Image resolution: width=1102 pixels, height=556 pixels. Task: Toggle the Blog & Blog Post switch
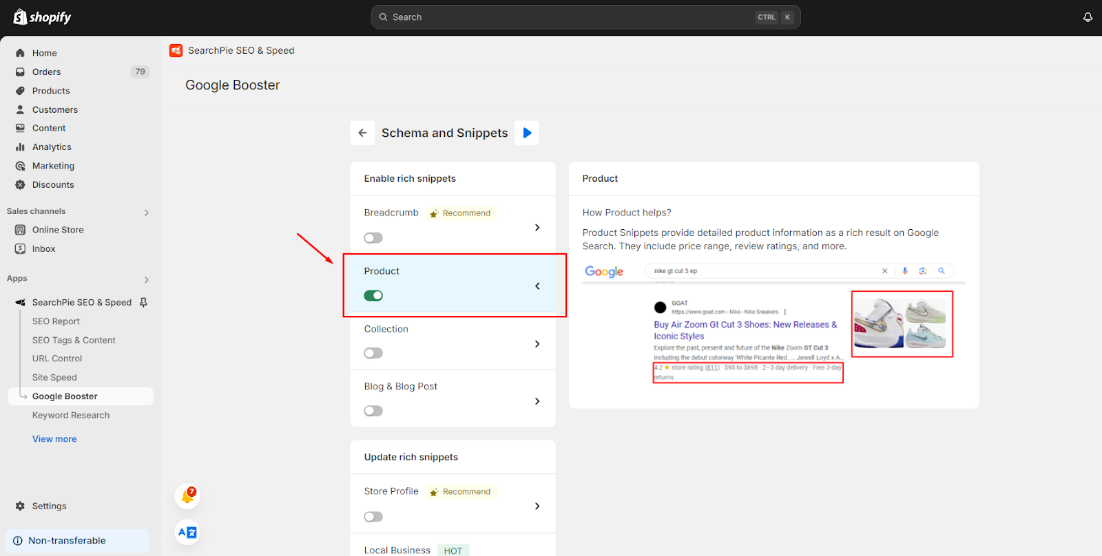click(x=373, y=411)
